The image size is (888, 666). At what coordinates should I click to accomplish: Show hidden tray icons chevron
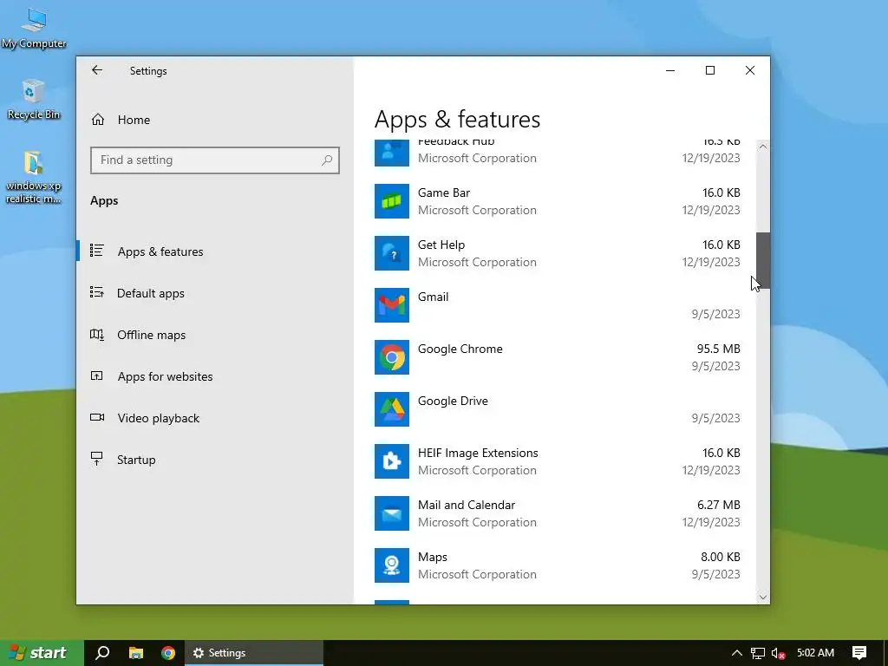point(737,652)
